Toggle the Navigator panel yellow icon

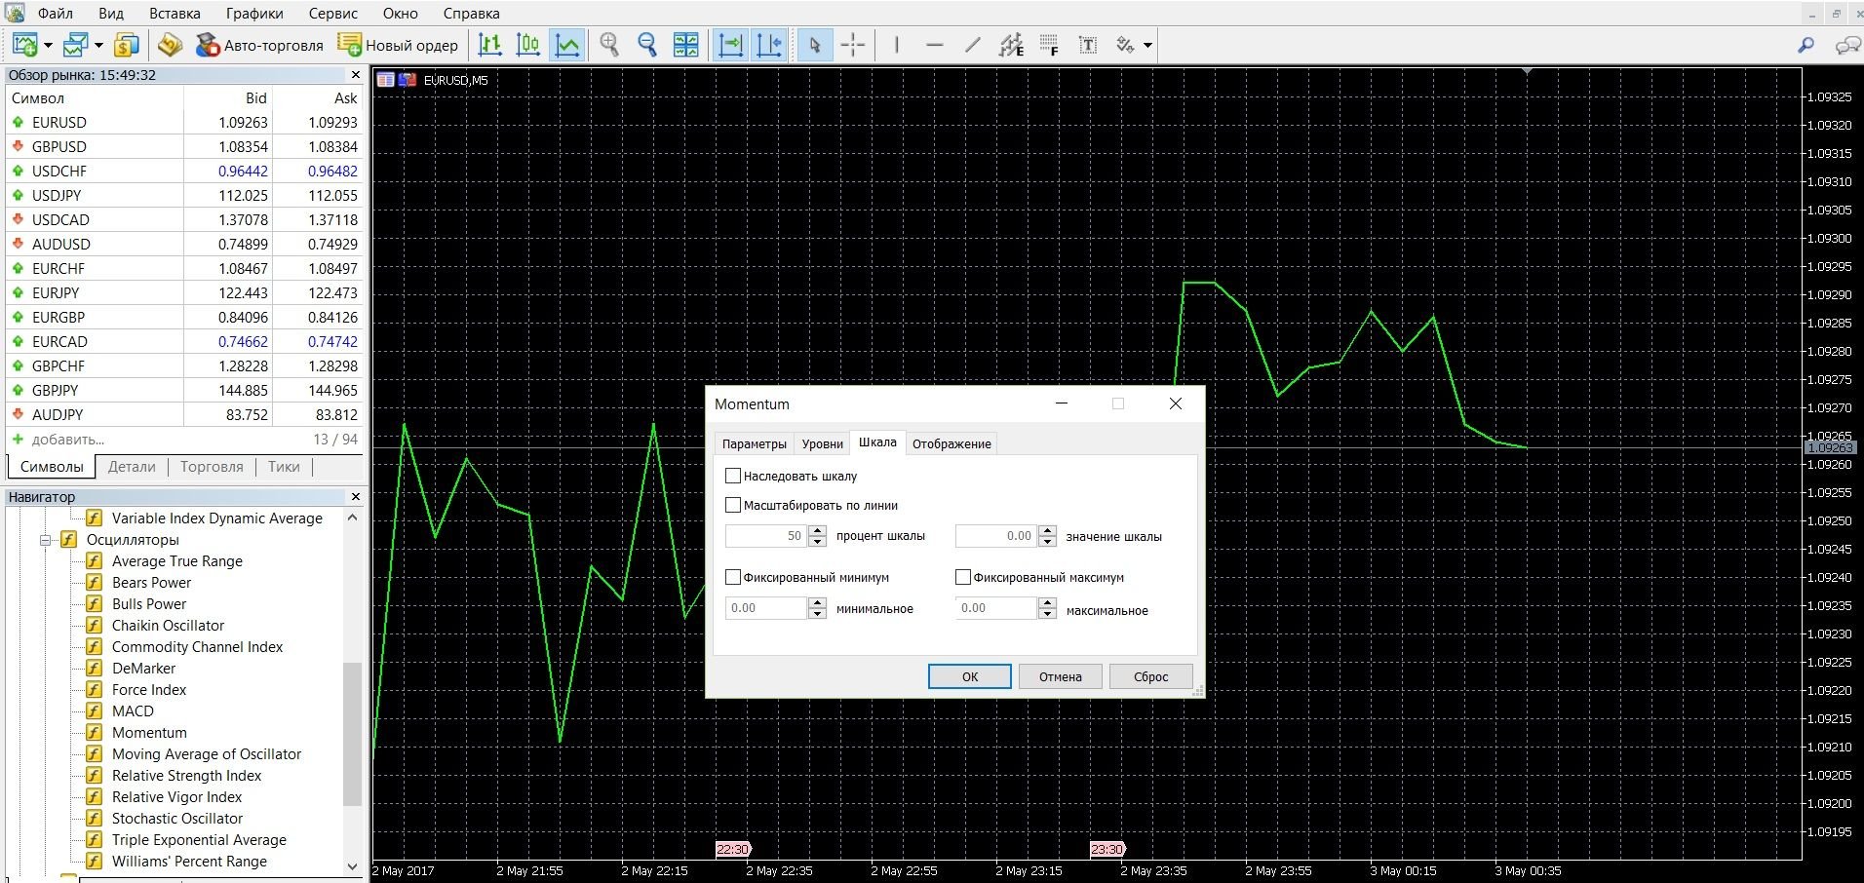pos(171,45)
